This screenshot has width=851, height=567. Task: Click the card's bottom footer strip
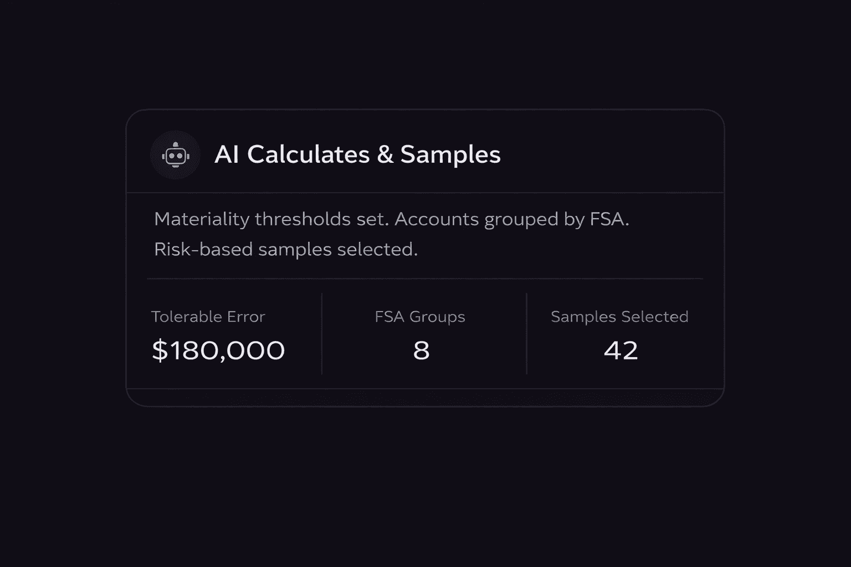pyautogui.click(x=425, y=397)
